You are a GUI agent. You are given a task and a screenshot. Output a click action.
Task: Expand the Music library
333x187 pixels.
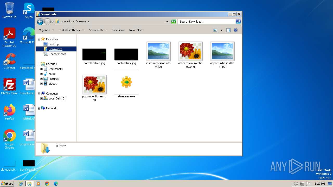click(41, 74)
